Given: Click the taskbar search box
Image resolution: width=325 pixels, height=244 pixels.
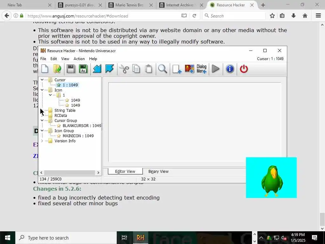Looking at the screenshot, I should (66, 238).
